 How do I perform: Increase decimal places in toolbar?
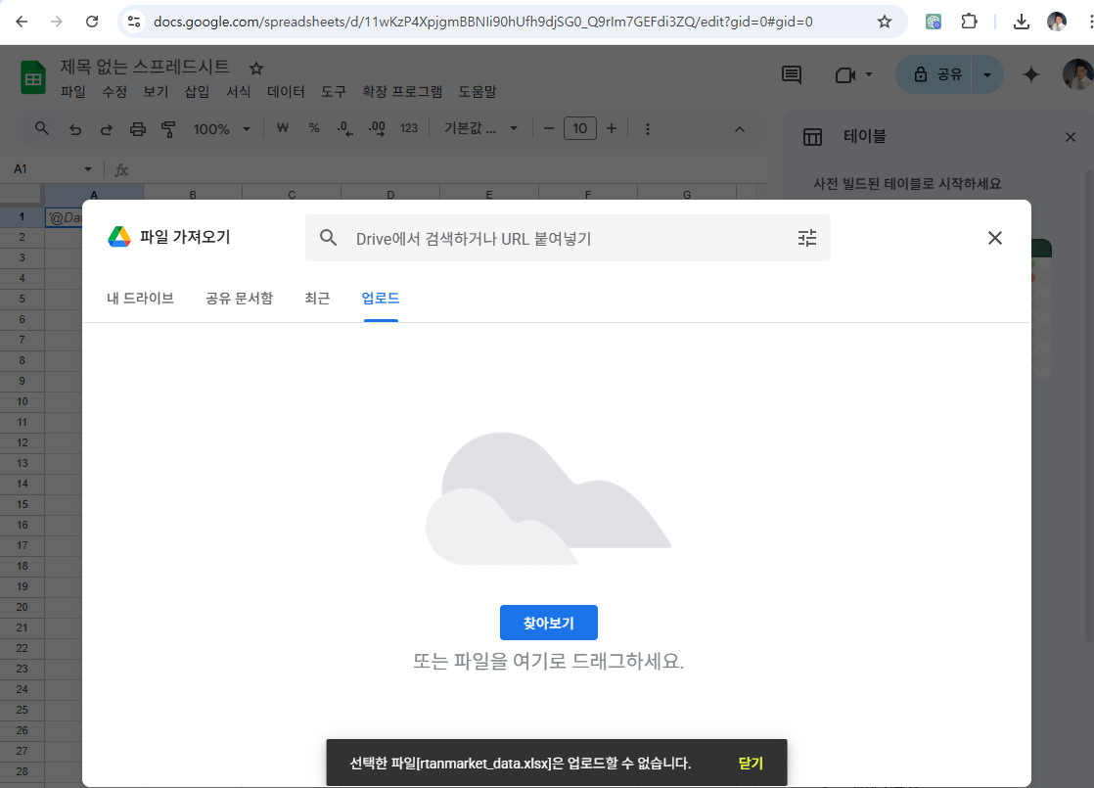tap(377, 128)
